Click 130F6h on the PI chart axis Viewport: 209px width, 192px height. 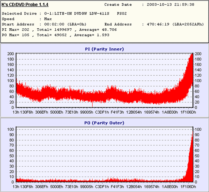27,112
